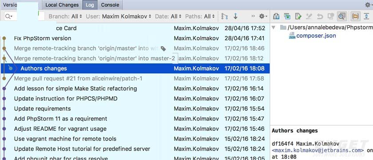Click the date 28/04/16 17:52
Image resolution: width=373 pixels, height=160 pixels.
(245, 28)
